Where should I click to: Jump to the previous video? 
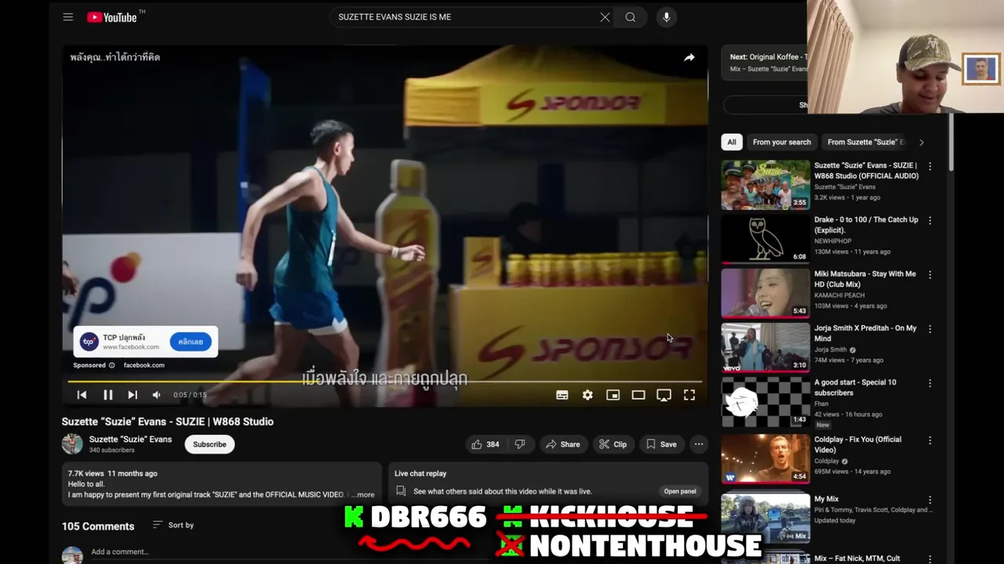pyautogui.click(x=82, y=395)
